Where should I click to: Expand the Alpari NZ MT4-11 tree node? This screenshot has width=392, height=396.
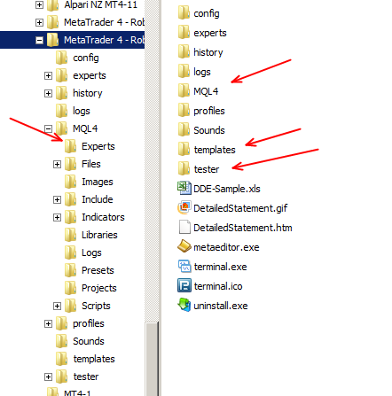(39, 4)
